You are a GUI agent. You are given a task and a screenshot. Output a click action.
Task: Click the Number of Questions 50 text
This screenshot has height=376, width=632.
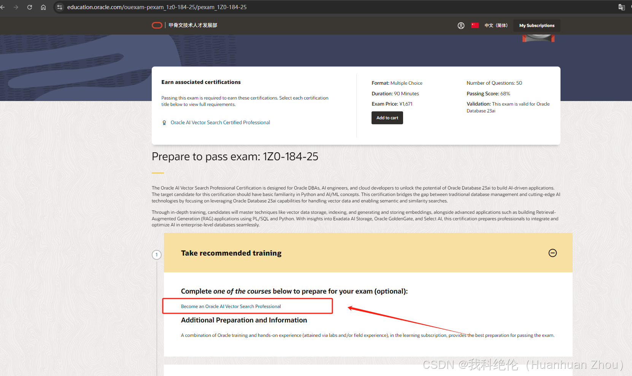coord(494,83)
